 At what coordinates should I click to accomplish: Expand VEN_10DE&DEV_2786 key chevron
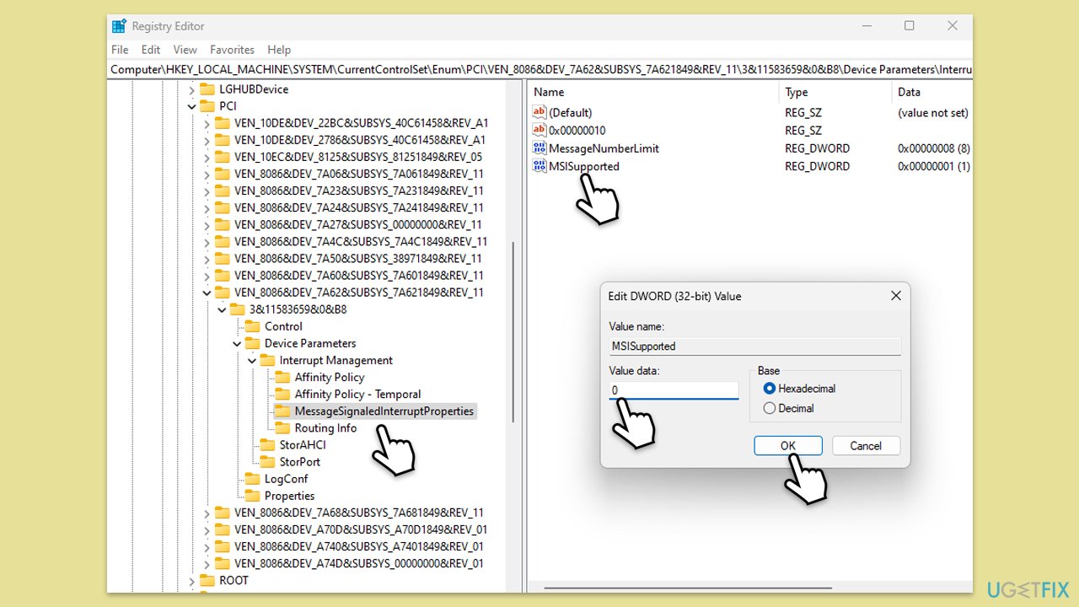[x=207, y=140]
